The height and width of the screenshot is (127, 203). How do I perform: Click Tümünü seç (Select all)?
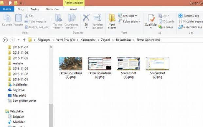click(x=189, y=16)
